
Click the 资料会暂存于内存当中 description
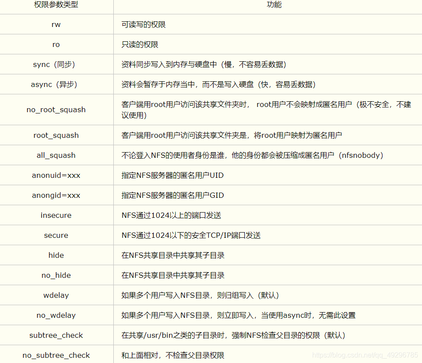click(x=218, y=84)
